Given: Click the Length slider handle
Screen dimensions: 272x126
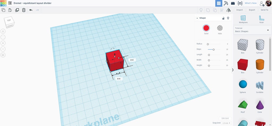Looking at the screenshot, I should 209,55.
